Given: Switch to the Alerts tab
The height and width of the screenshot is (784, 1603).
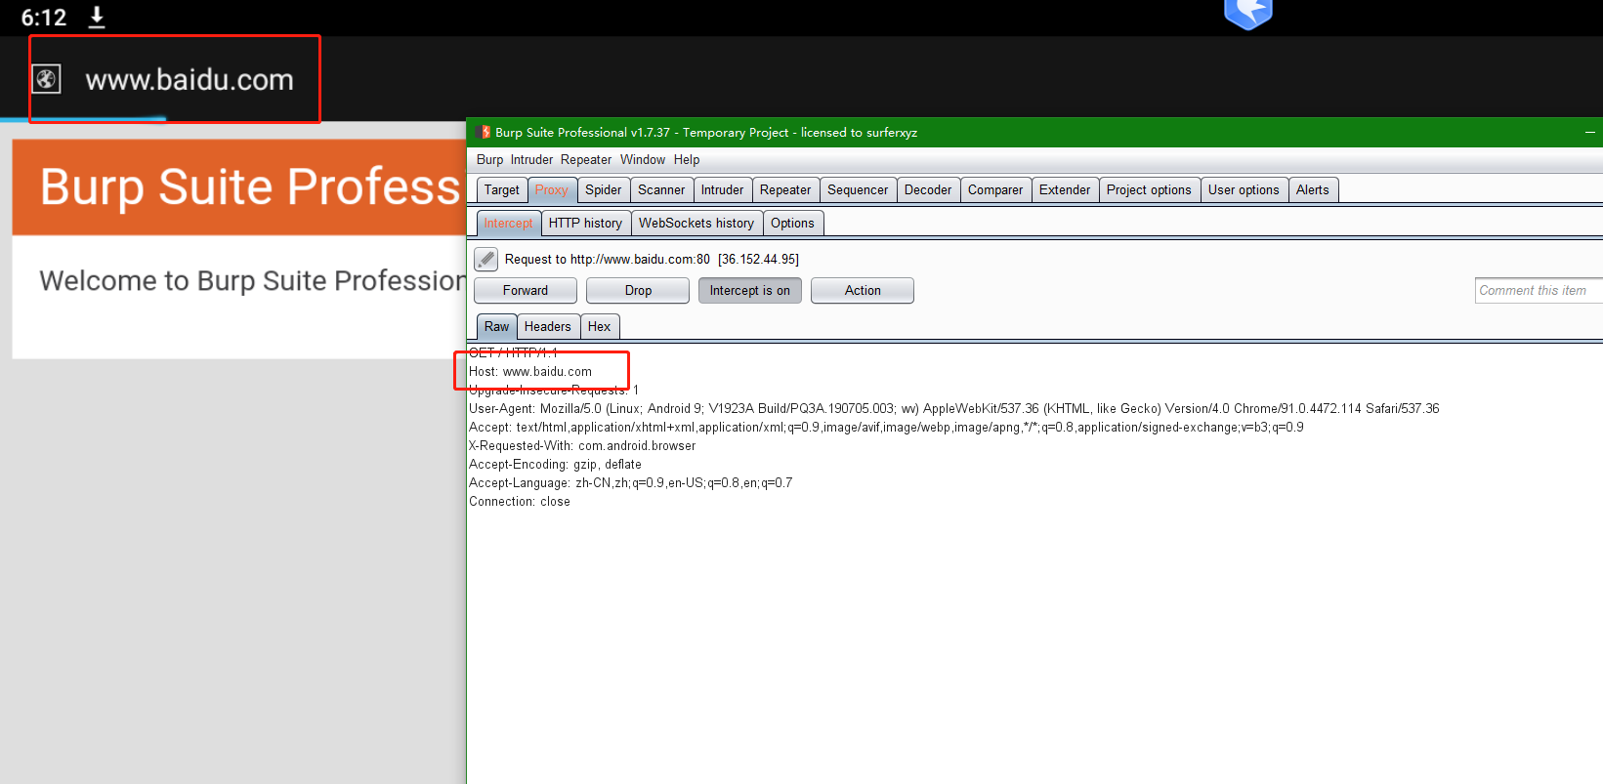Looking at the screenshot, I should coord(1313,190).
